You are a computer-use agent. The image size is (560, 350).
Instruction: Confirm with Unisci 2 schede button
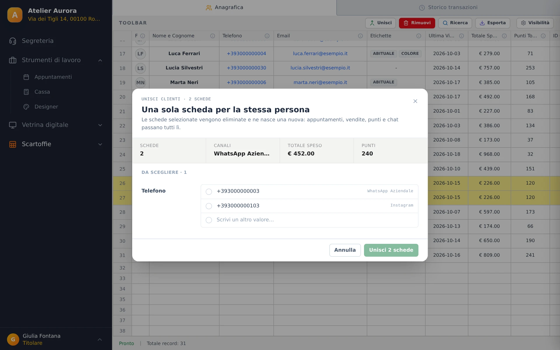391,250
